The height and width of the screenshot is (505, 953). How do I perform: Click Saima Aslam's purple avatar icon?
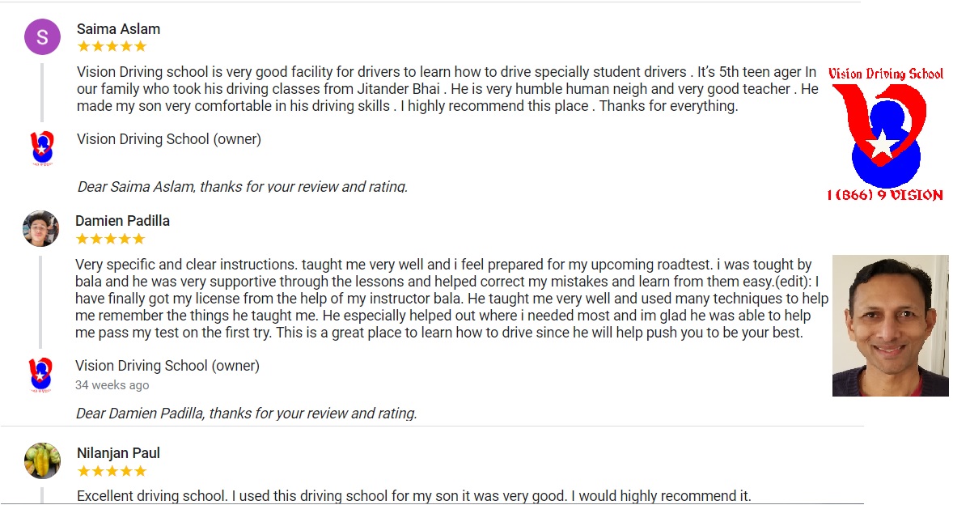[42, 36]
